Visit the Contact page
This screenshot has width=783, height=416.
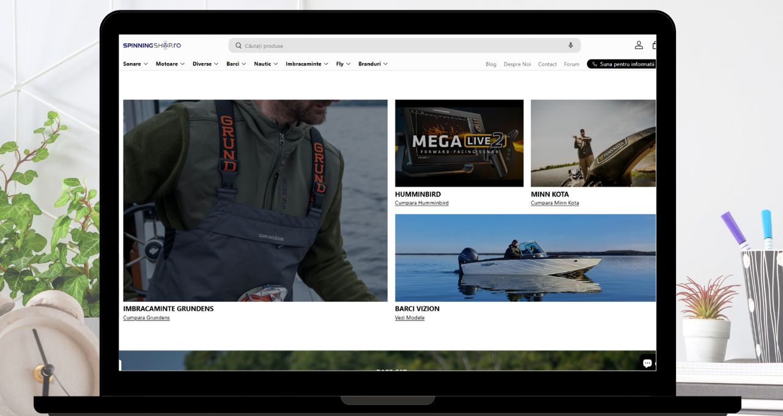point(547,64)
